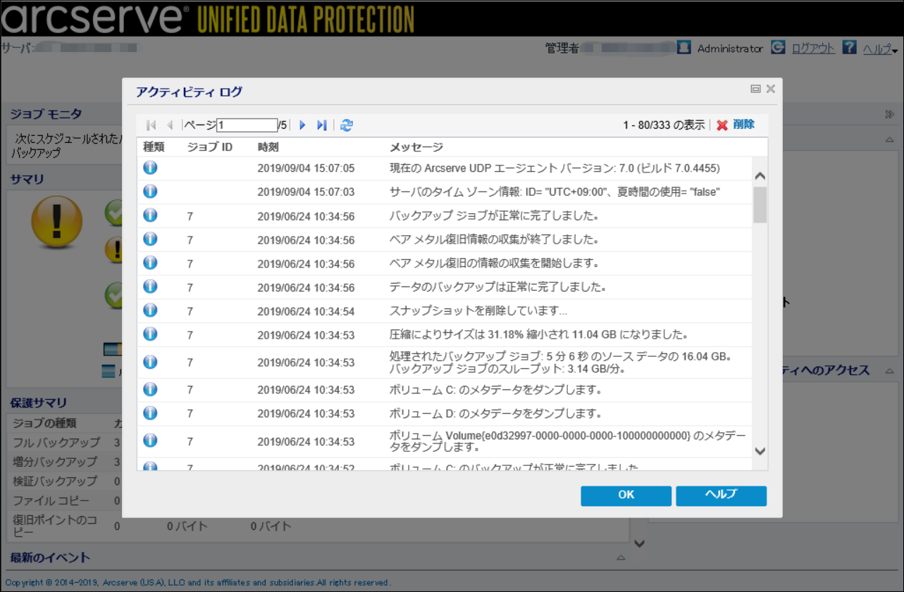Refresh the activity log list
The image size is (904, 592).
point(347,125)
